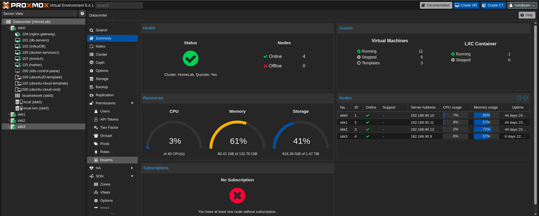Viewport: 539px width, 216px height.
Task: Open the Server View dropdown
Action: tap(74, 13)
